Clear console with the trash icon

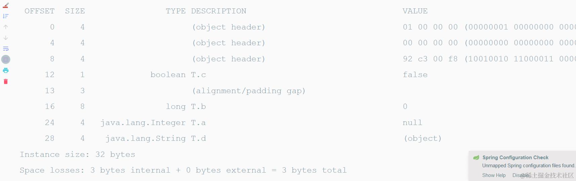pyautogui.click(x=6, y=81)
